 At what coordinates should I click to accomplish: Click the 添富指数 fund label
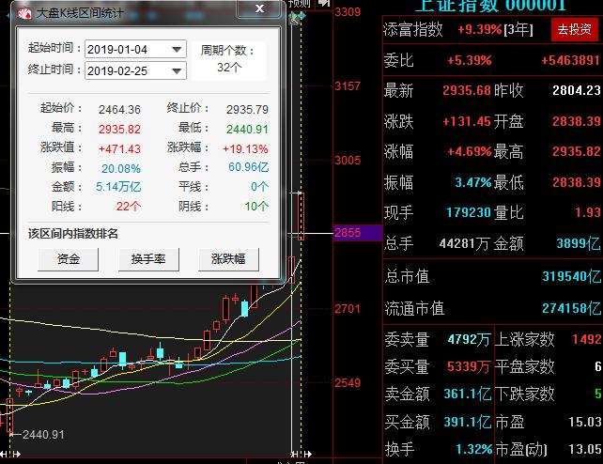click(x=413, y=29)
